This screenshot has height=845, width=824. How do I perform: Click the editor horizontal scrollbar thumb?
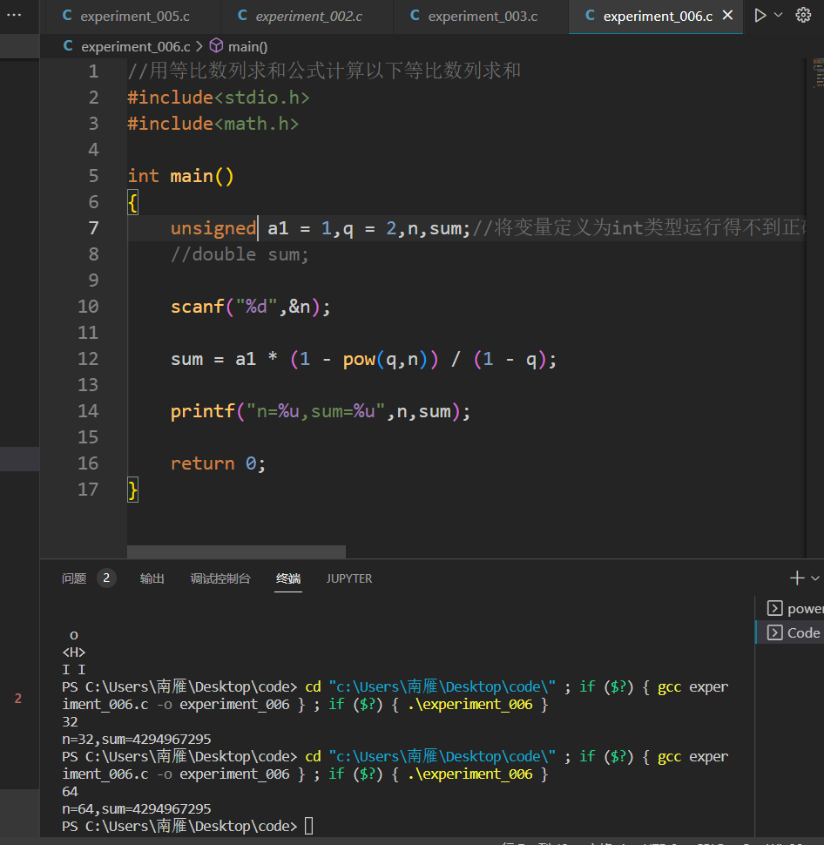(236, 551)
